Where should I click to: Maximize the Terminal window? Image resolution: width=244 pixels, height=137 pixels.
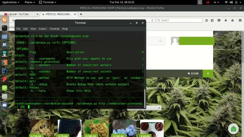coord(136,23)
